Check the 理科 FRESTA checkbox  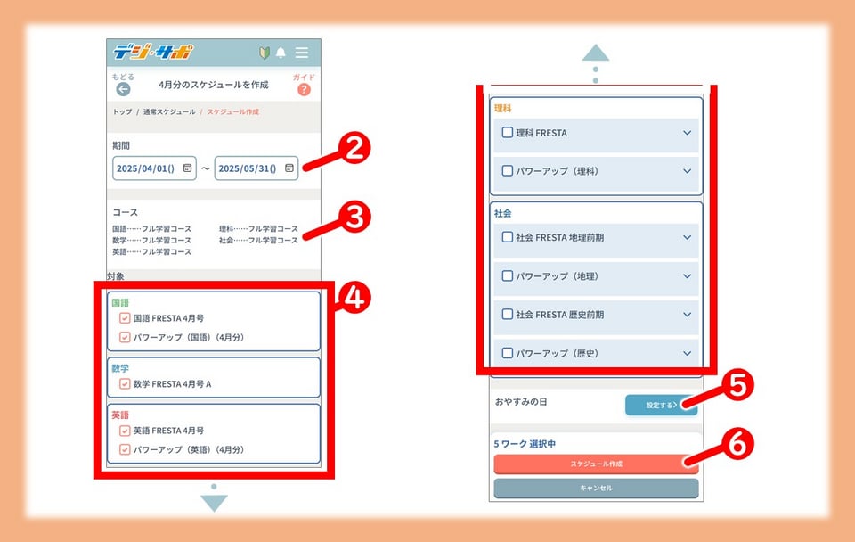click(508, 133)
